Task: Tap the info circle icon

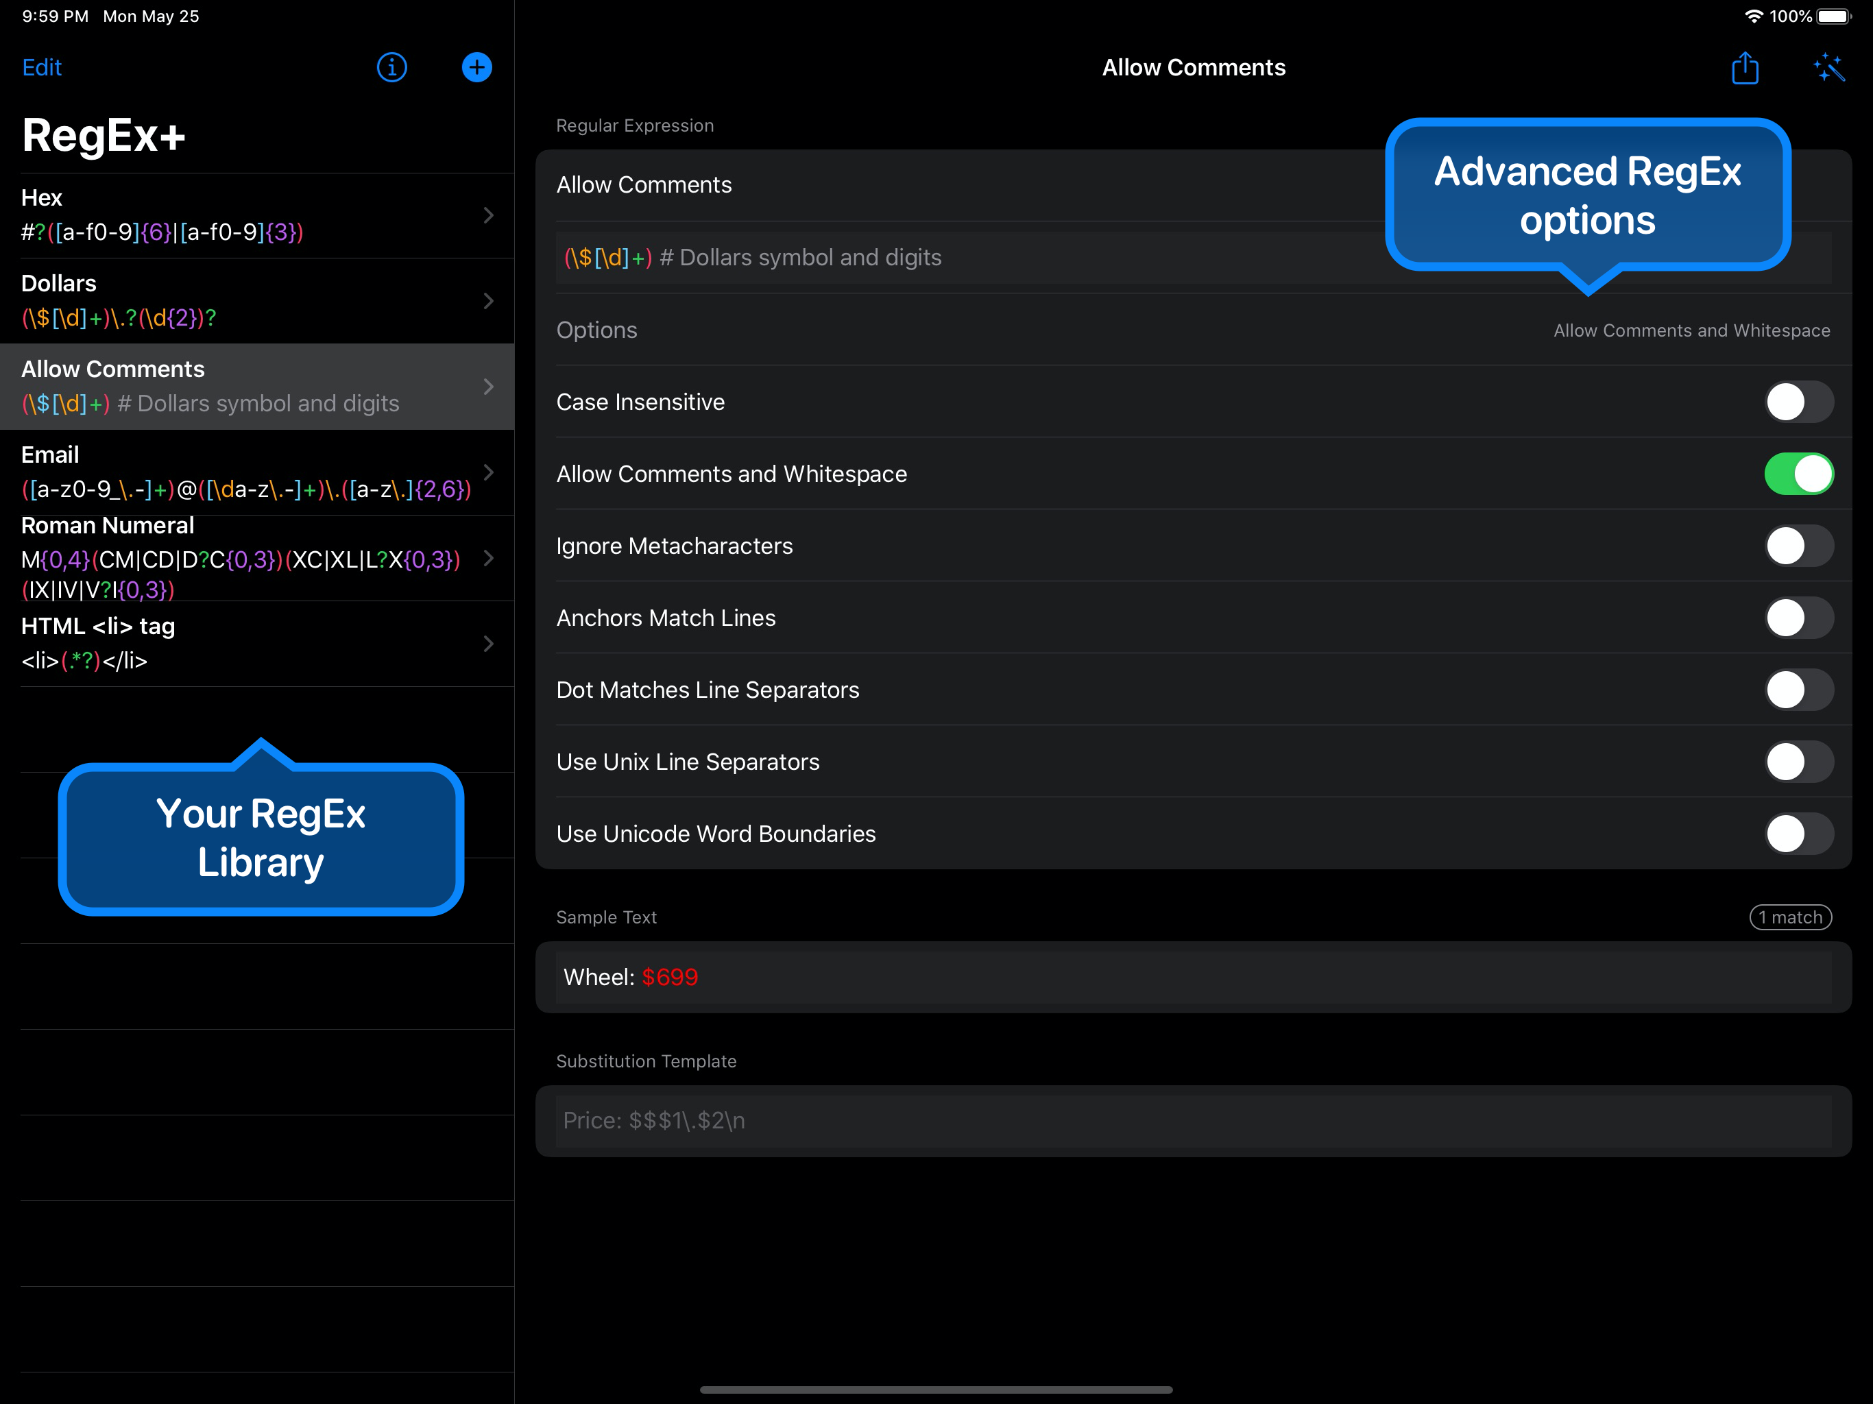Action: (x=391, y=67)
